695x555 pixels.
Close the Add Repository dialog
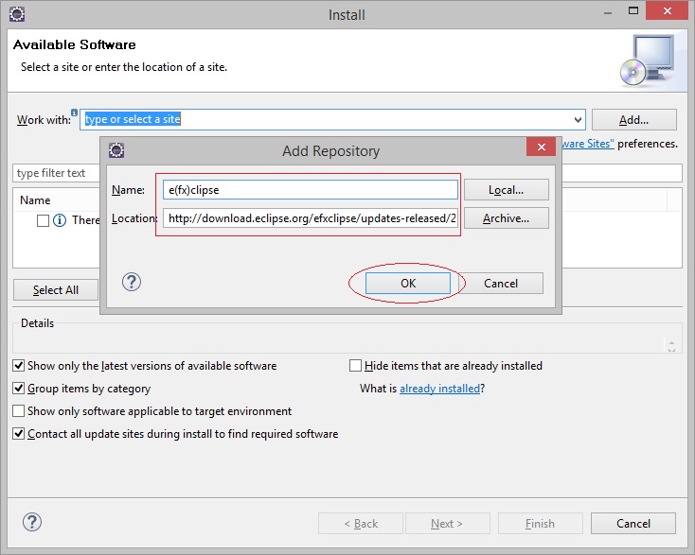[x=541, y=149]
